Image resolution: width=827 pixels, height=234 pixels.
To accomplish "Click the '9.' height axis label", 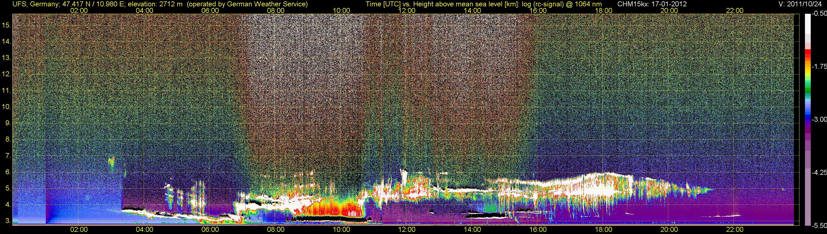I will click(x=8, y=123).
